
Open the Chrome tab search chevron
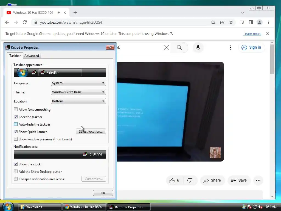tap(243, 13)
